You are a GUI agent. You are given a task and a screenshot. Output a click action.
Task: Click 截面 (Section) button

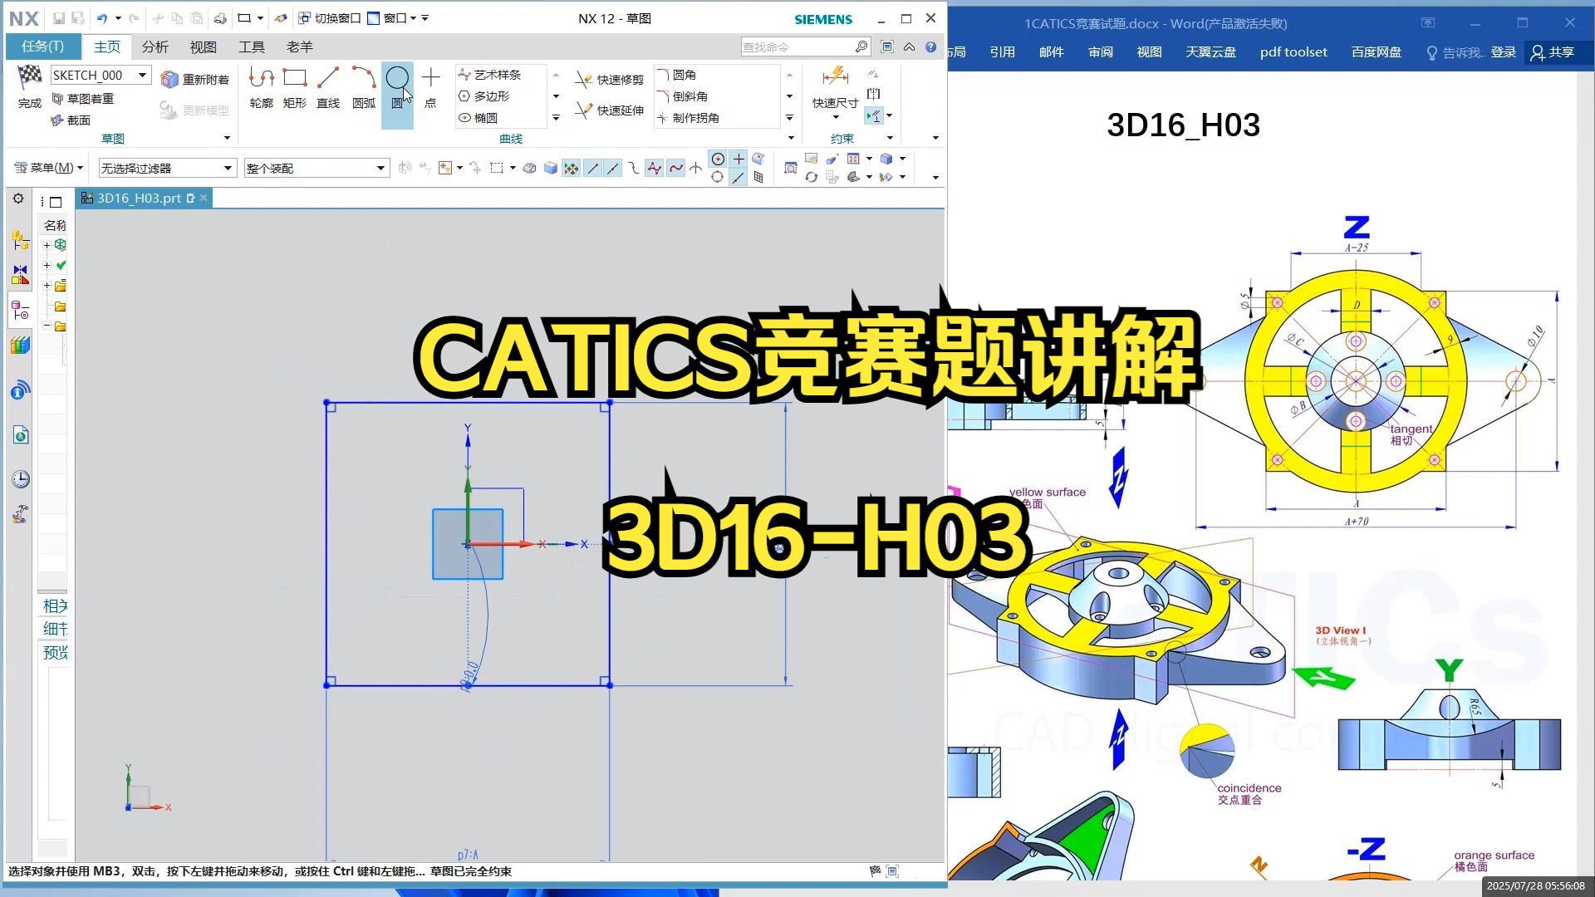click(71, 120)
